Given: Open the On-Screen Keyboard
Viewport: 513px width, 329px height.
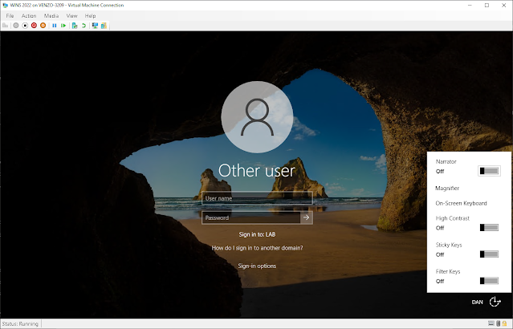Looking at the screenshot, I should (461, 203).
